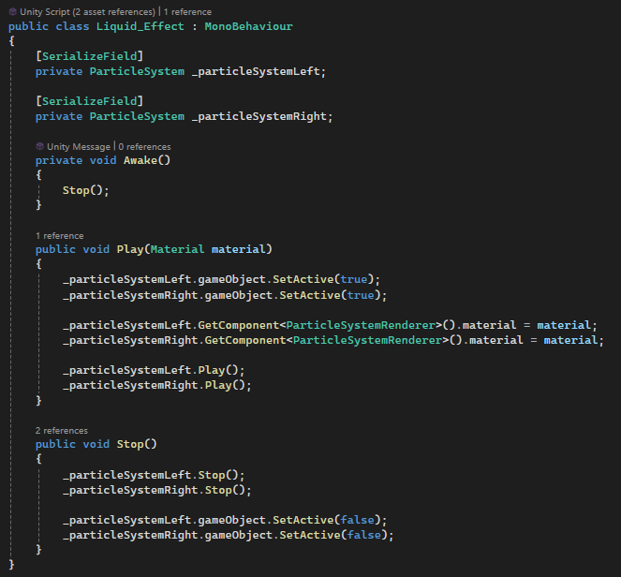Click the Material parameter type in Play
The height and width of the screenshot is (577, 621).
177,249
